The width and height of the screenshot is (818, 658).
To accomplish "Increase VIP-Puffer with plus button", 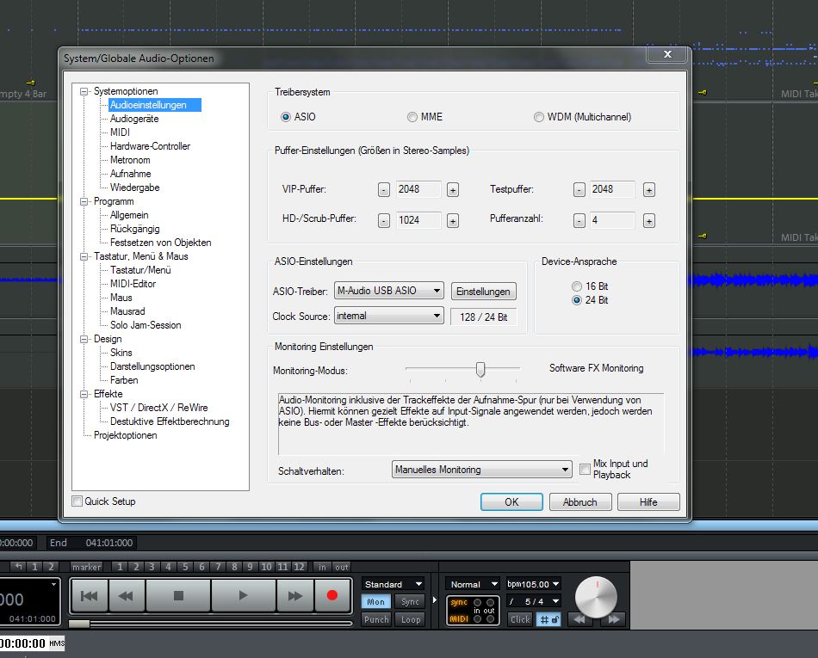I will click(x=453, y=190).
